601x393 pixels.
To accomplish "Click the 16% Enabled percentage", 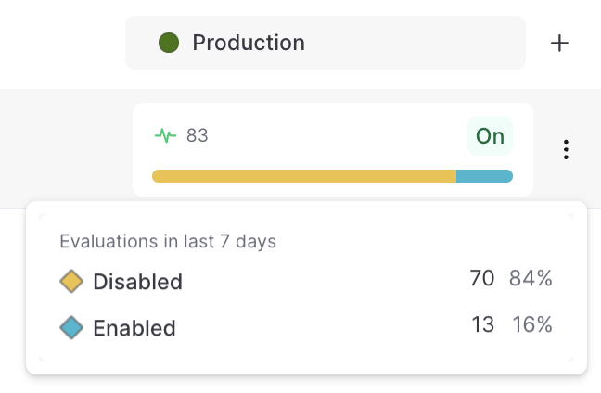I will (x=531, y=324).
